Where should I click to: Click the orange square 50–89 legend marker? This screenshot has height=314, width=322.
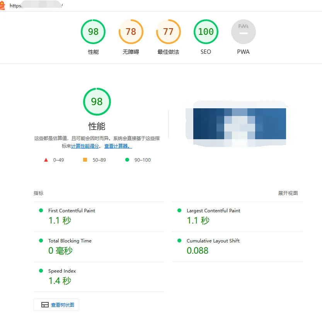point(85,160)
